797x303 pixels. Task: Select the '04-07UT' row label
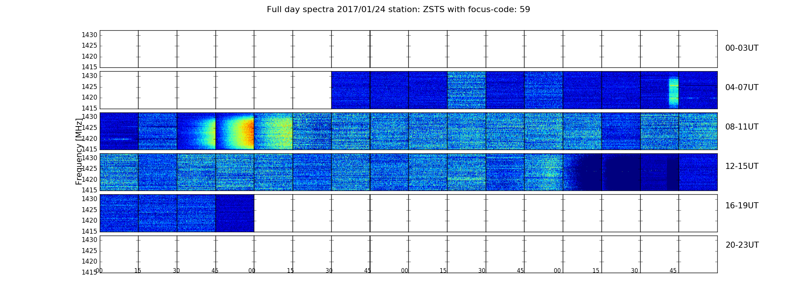742,87
